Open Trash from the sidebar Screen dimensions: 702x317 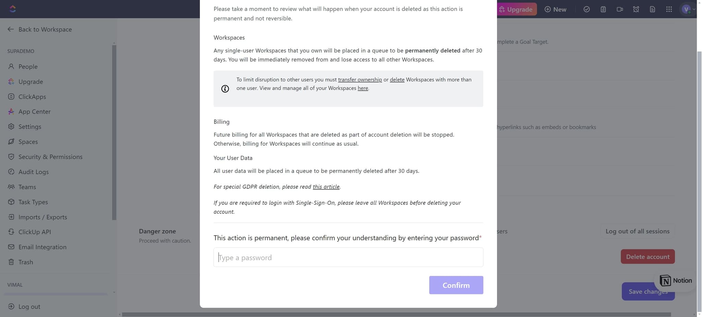(x=25, y=262)
